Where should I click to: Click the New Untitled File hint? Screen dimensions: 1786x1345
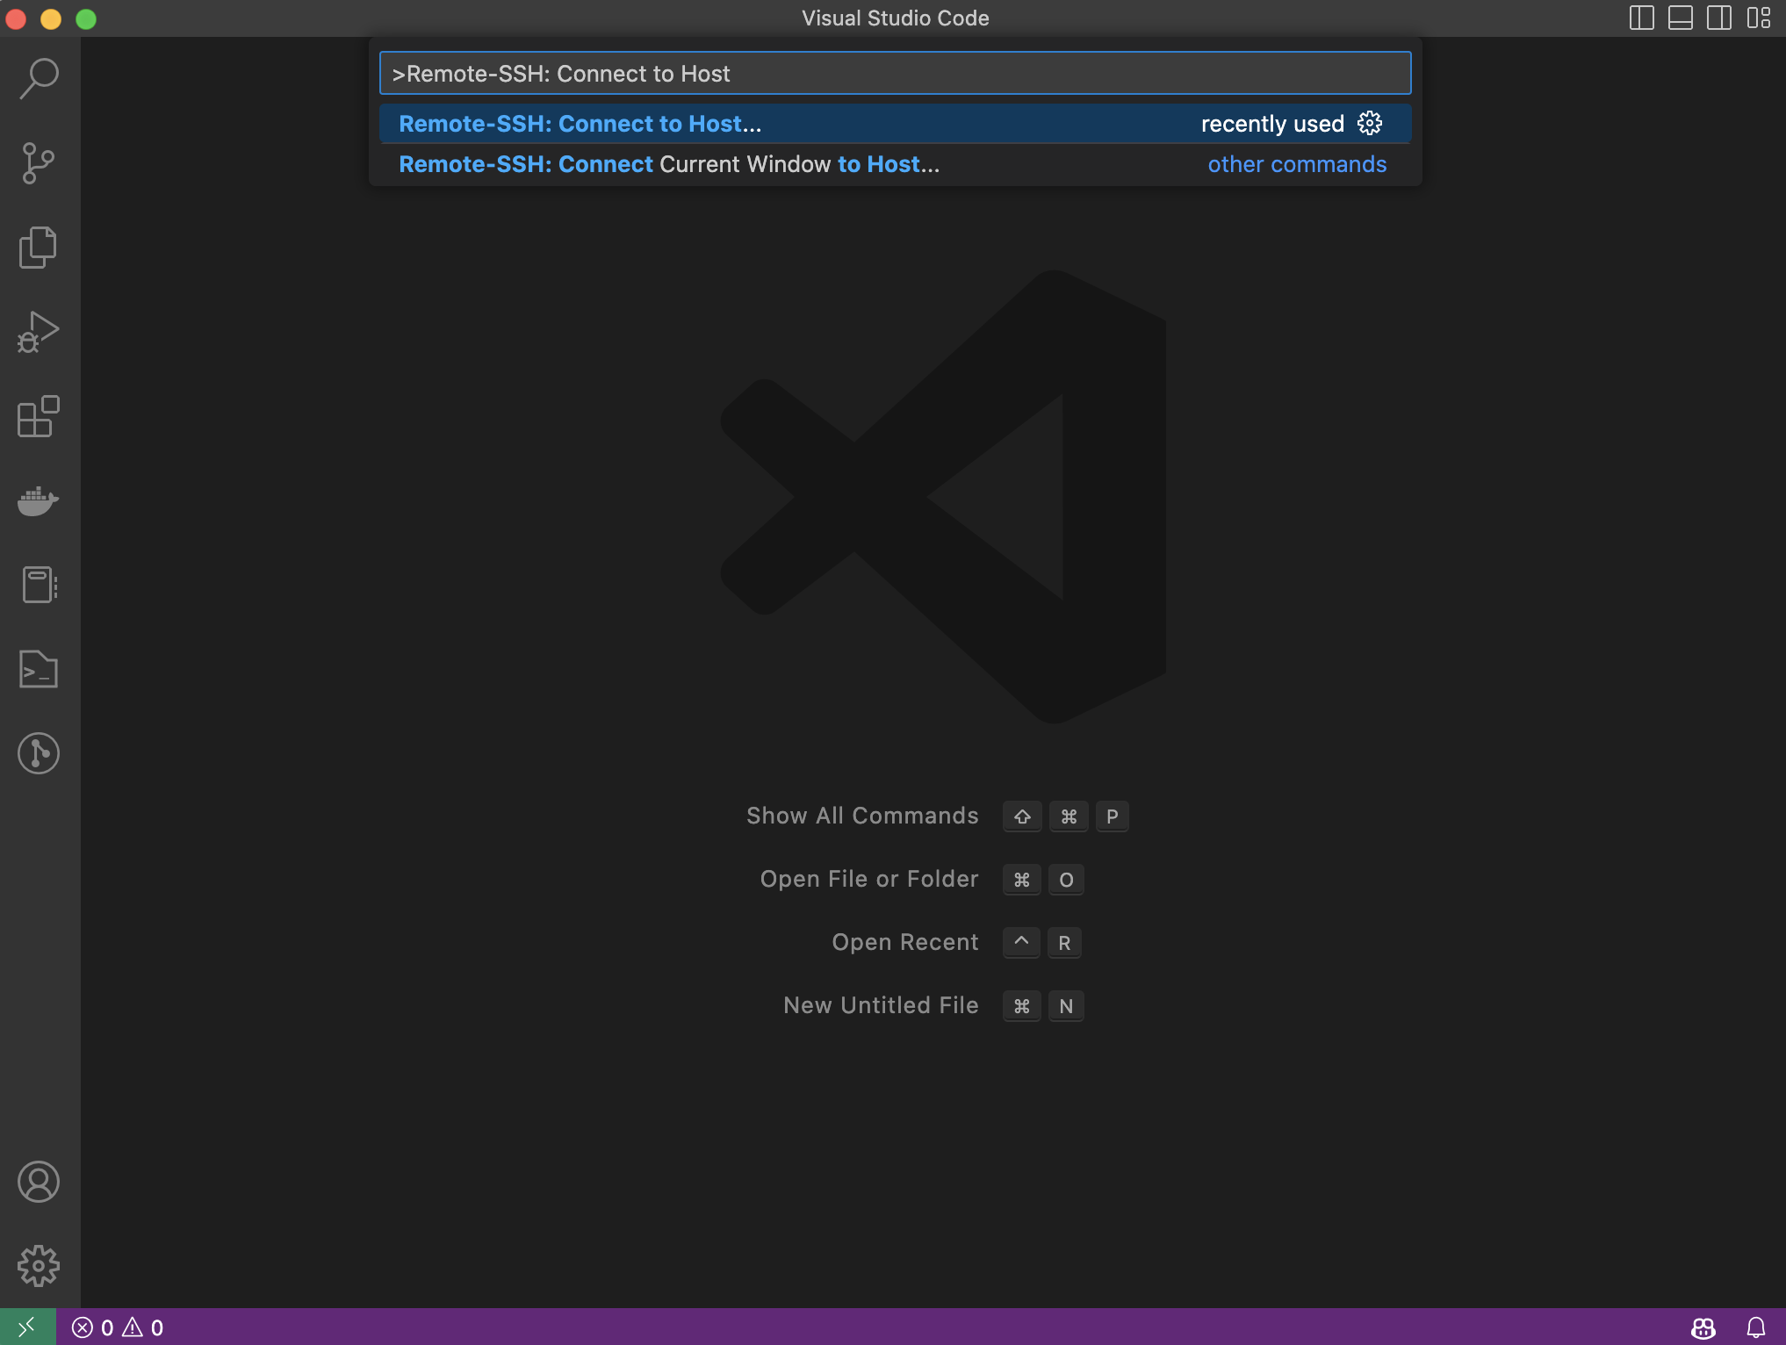click(933, 1005)
